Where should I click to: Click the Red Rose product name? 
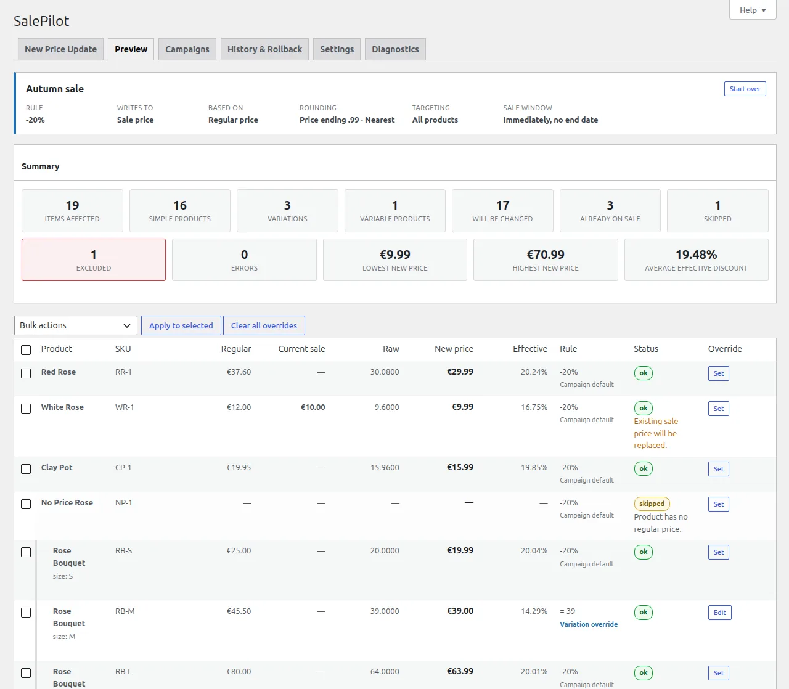click(59, 372)
